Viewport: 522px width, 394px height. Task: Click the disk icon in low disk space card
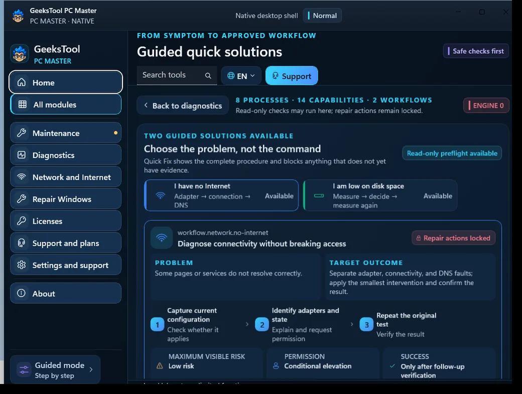319,196
